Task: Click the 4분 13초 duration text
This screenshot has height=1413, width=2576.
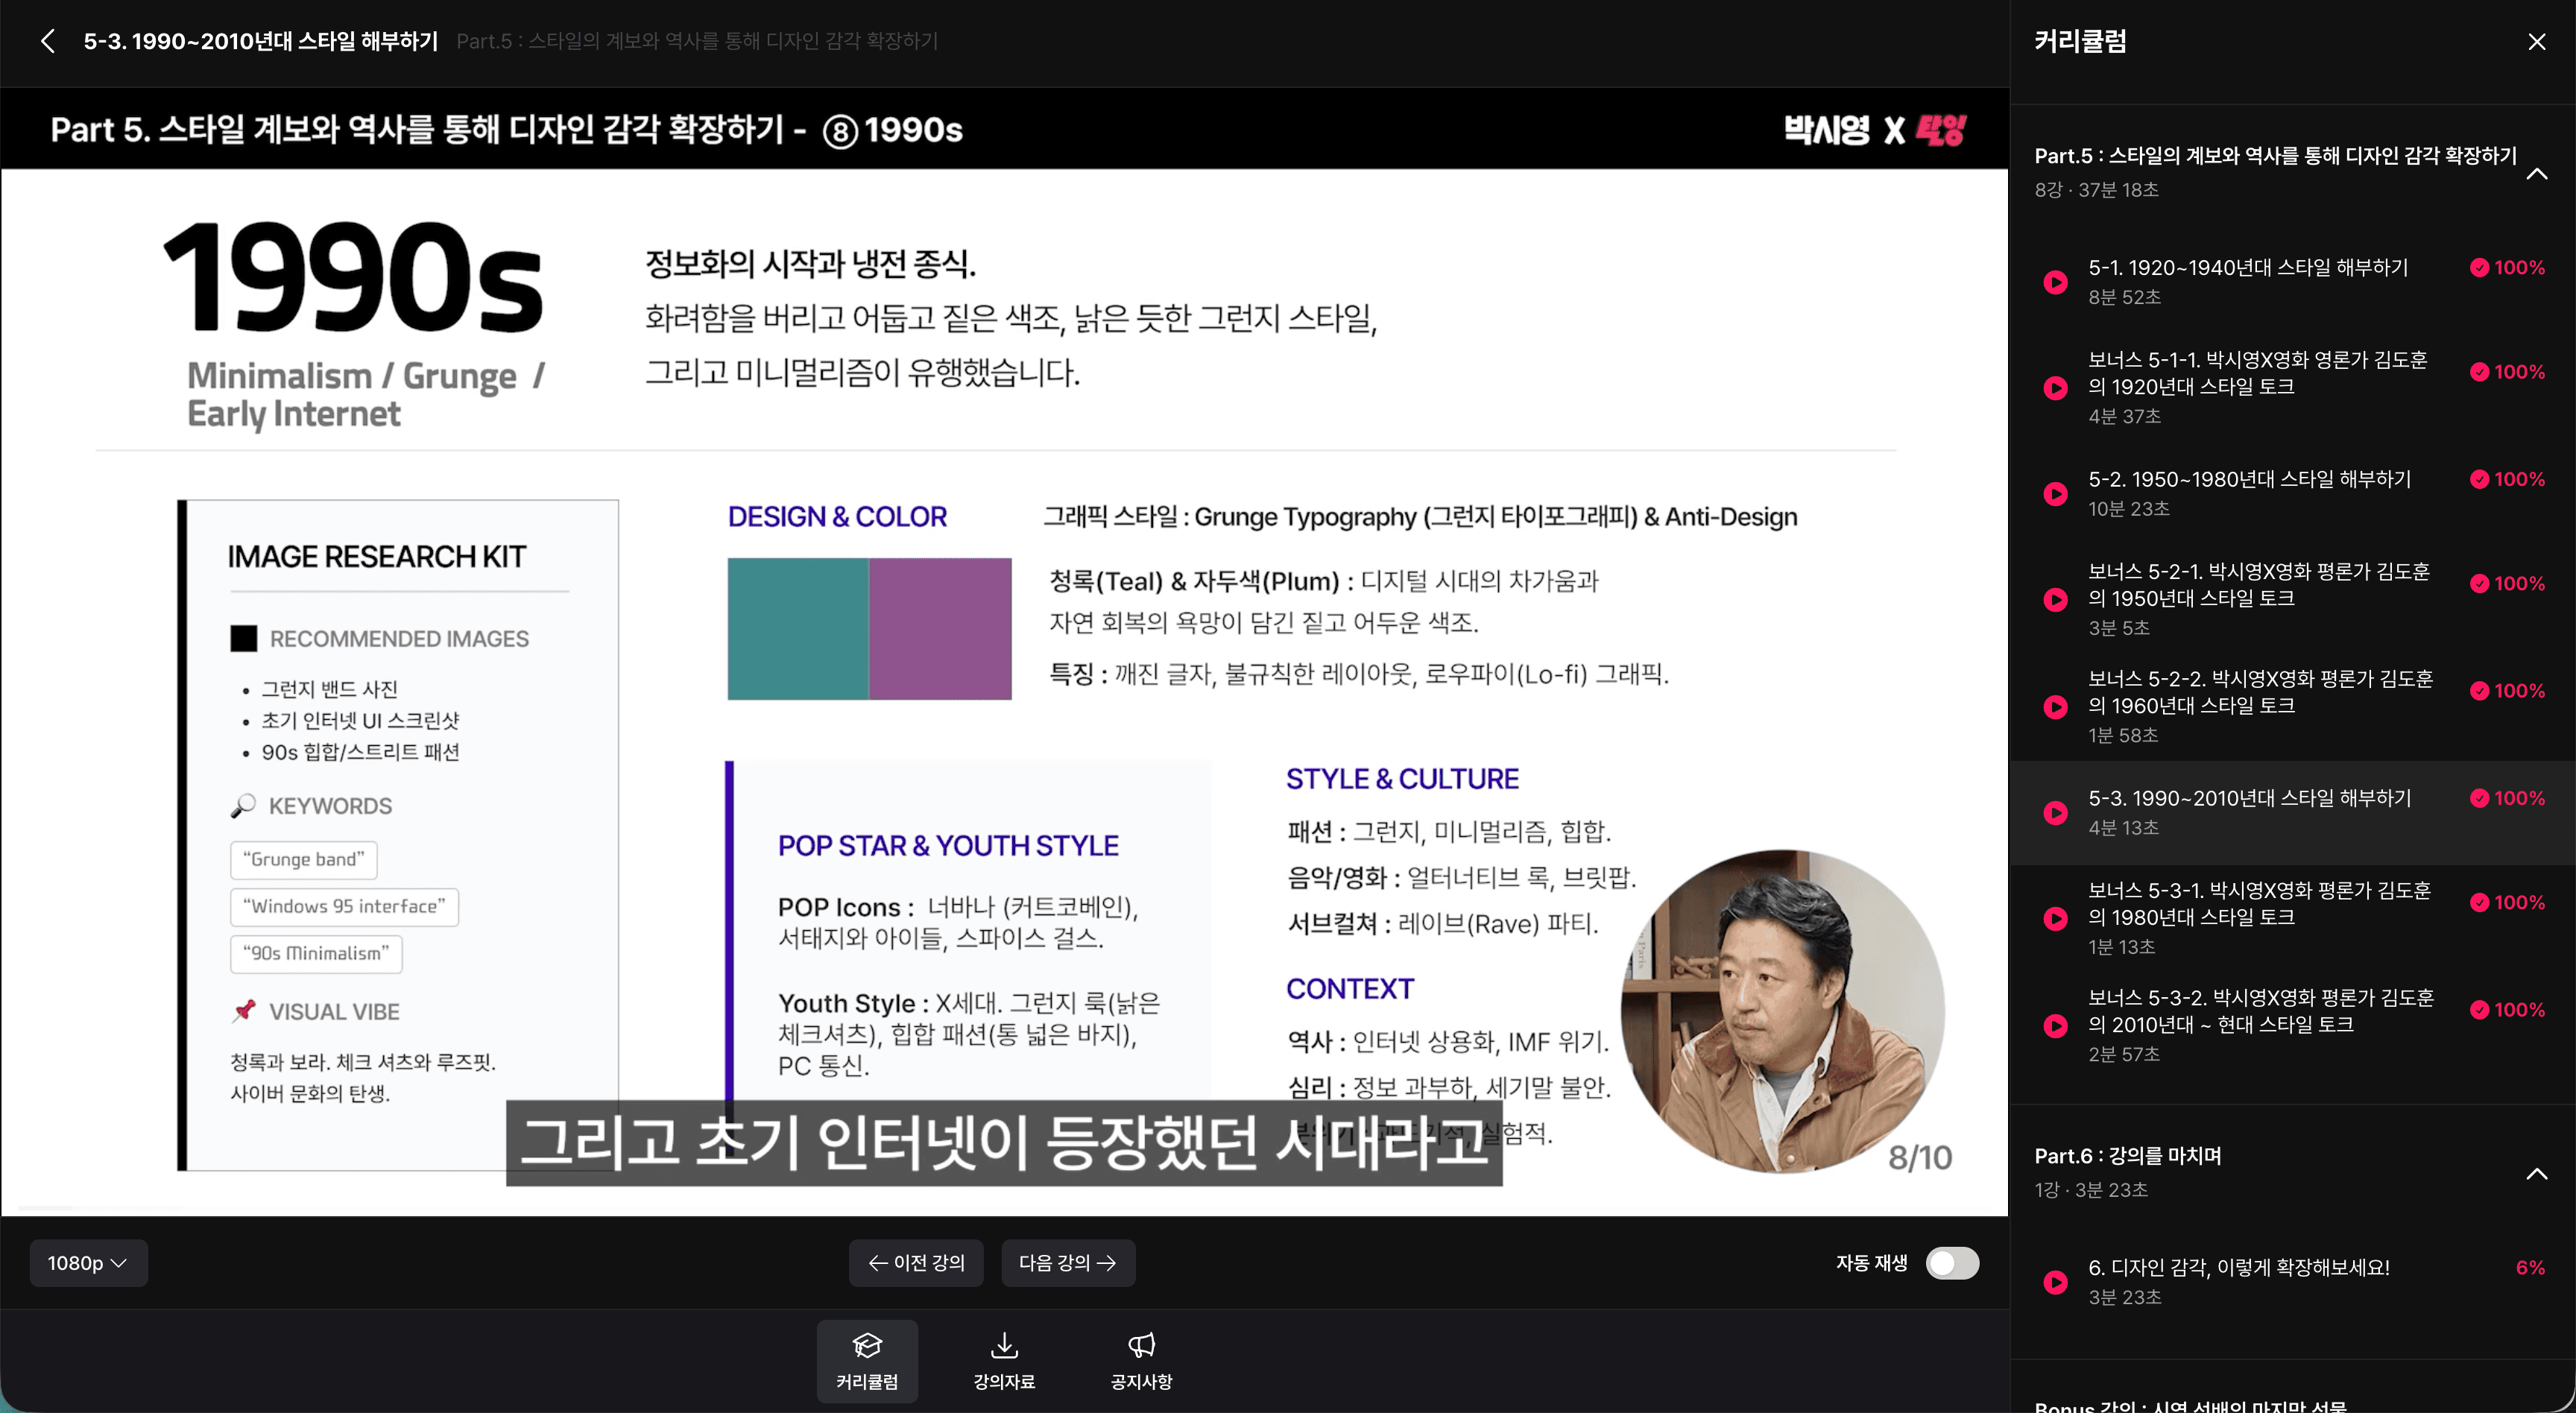Action: tap(2123, 828)
